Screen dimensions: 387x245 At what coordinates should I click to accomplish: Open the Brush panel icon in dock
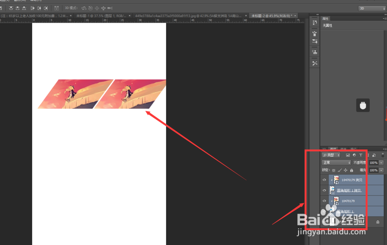[x=315, y=33]
